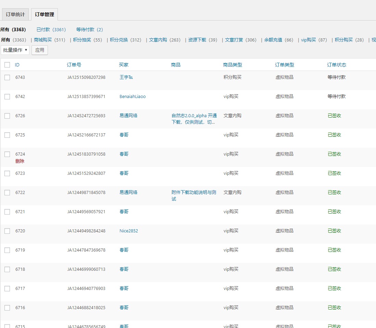376x328 pixels.
Task: Sort by the 订单类型 column header
Action: pos(285,65)
